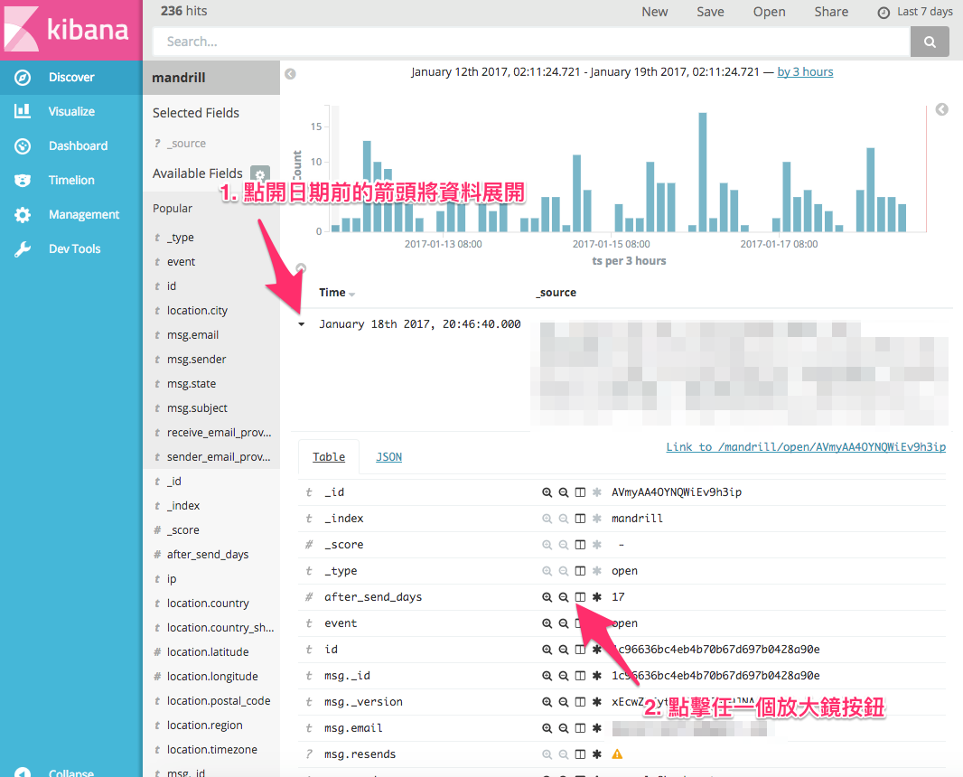Filter for after_send_days value 17
Viewport: 963px width, 777px height.
[x=547, y=597]
